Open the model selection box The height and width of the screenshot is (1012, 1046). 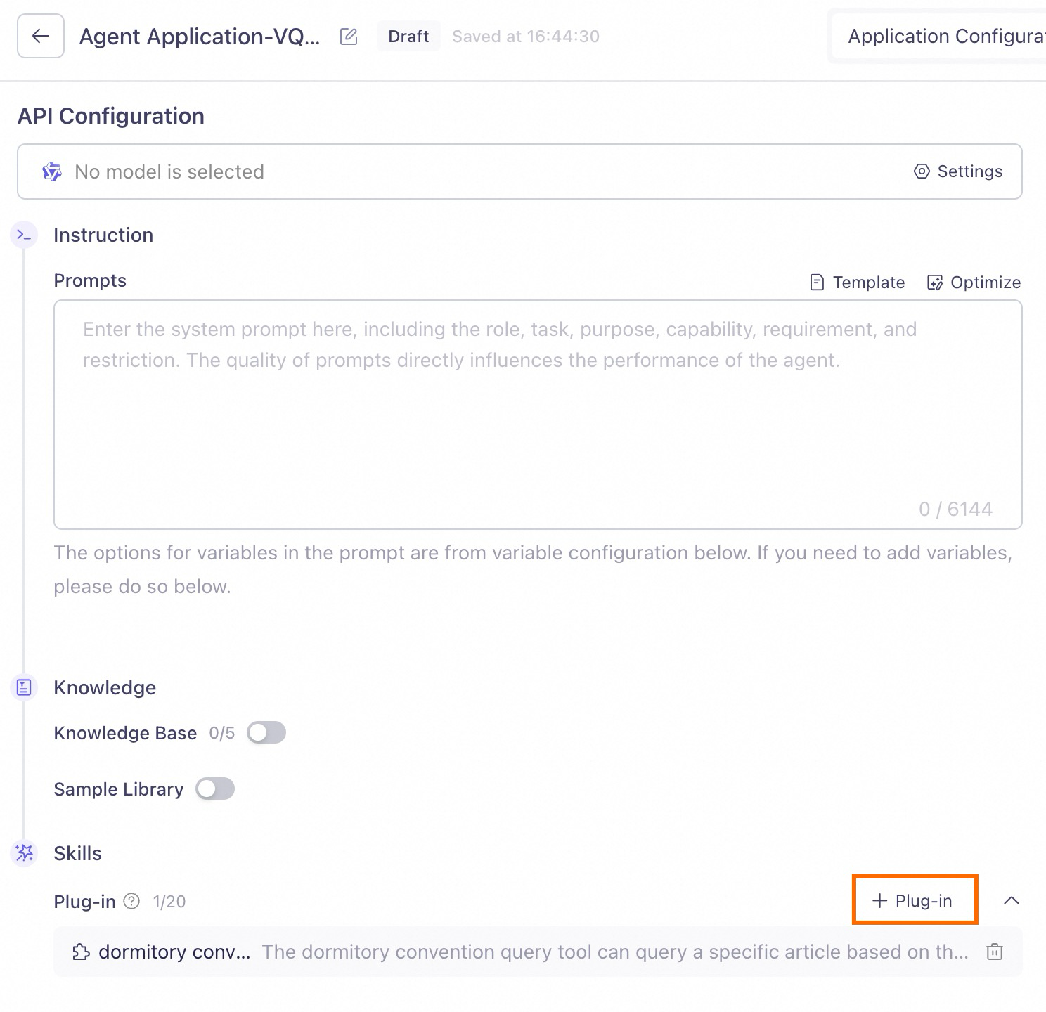519,171
